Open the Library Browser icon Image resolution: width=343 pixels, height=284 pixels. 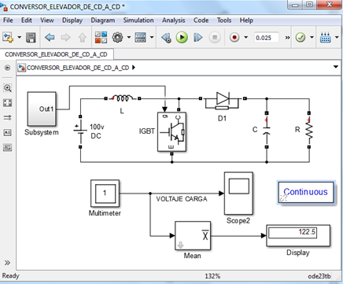(101, 38)
